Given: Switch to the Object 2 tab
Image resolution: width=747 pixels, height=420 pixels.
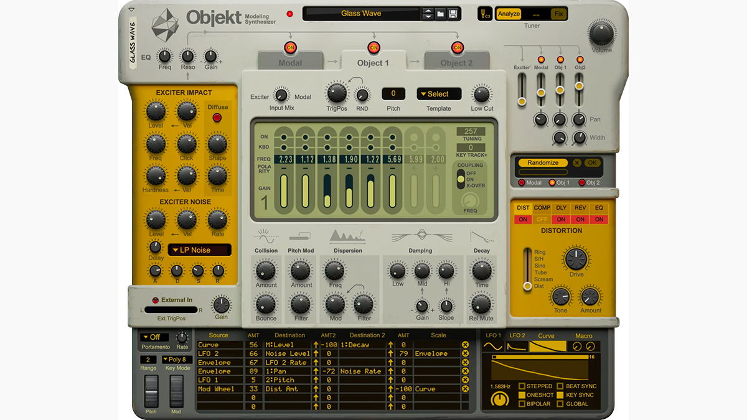Looking at the screenshot, I should (x=456, y=62).
